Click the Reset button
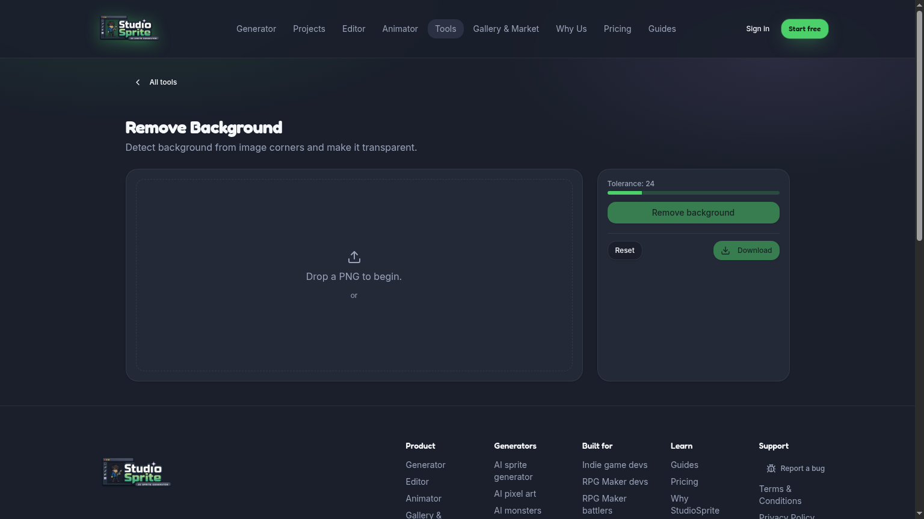 click(x=624, y=250)
